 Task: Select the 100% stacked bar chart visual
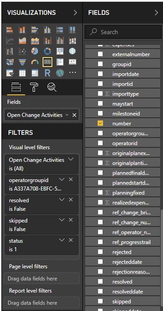(60, 30)
